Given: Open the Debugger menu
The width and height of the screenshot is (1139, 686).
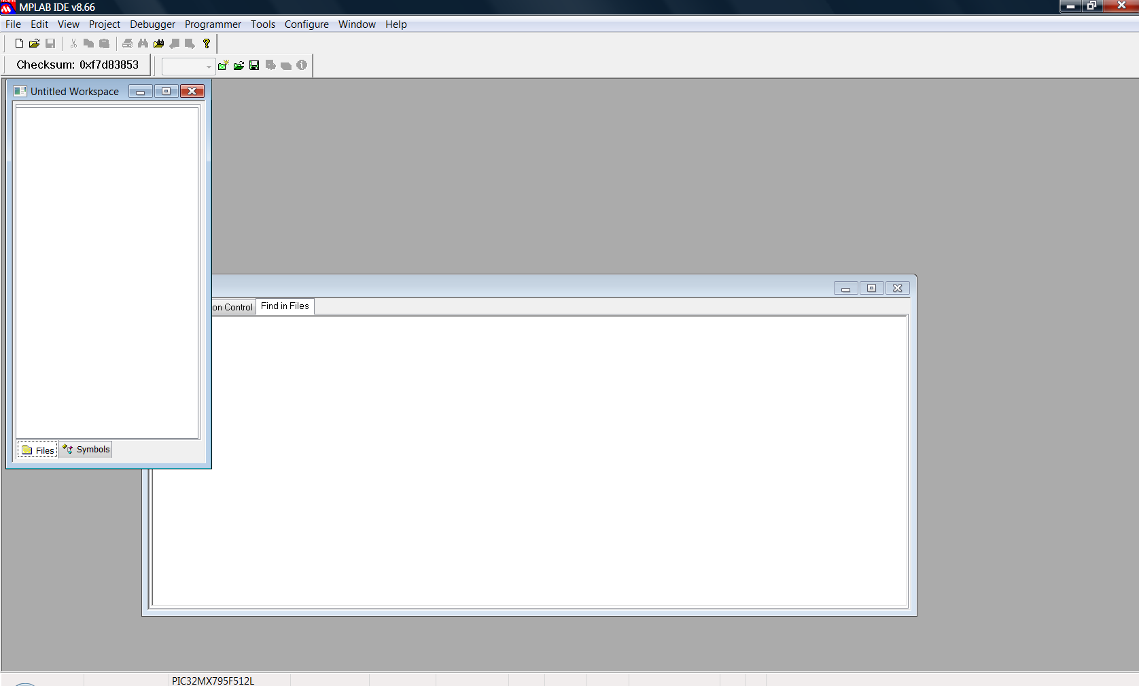Looking at the screenshot, I should (x=153, y=24).
